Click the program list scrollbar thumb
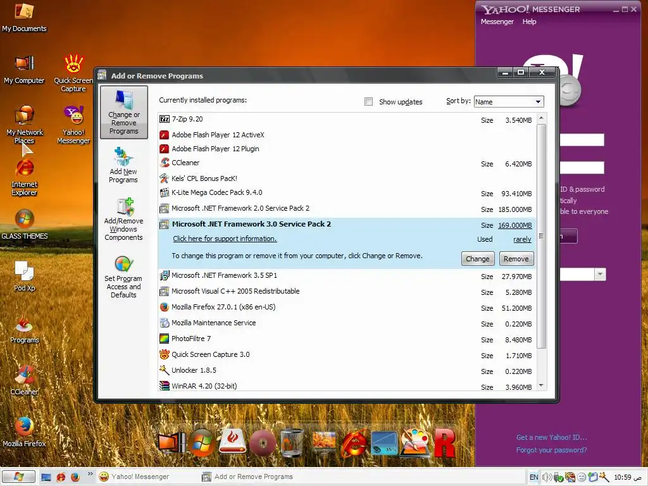The image size is (648, 486). pos(541,235)
